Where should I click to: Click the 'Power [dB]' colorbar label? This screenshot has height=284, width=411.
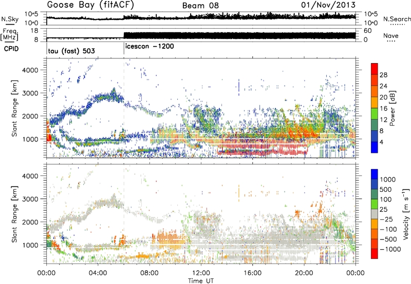[393, 108]
